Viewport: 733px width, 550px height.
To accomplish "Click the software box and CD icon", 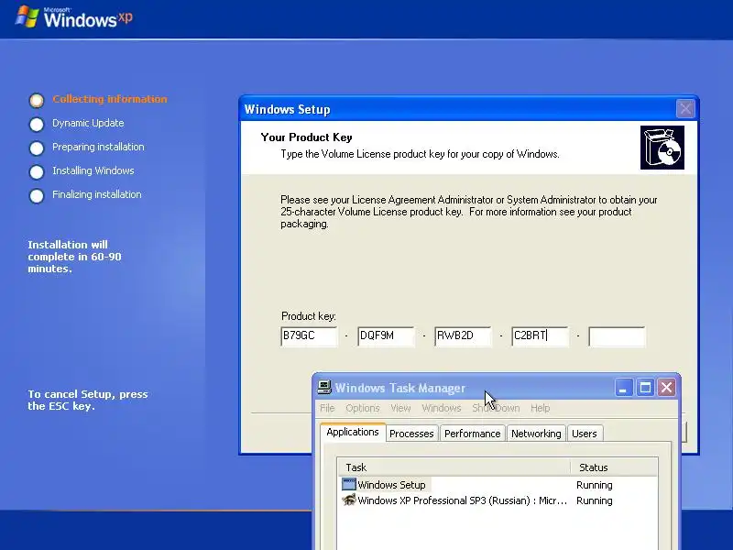I will [662, 148].
